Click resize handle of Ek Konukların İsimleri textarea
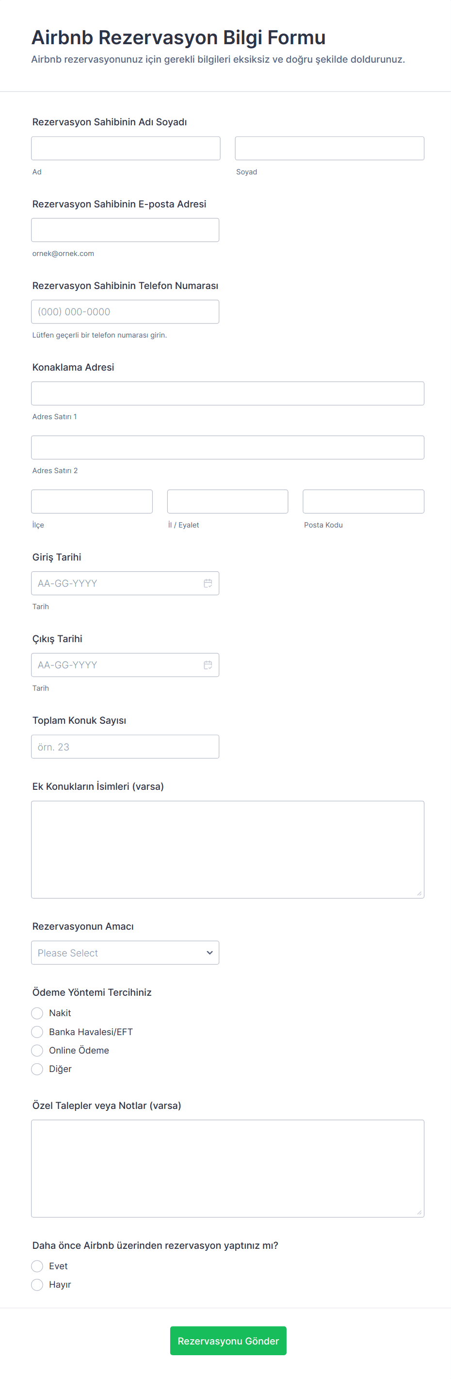 [419, 893]
